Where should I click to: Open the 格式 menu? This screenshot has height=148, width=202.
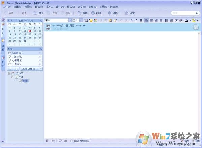coord(71,7)
